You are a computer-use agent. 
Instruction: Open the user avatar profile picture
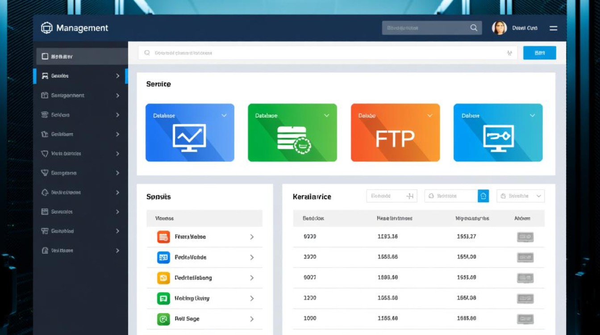[499, 28]
